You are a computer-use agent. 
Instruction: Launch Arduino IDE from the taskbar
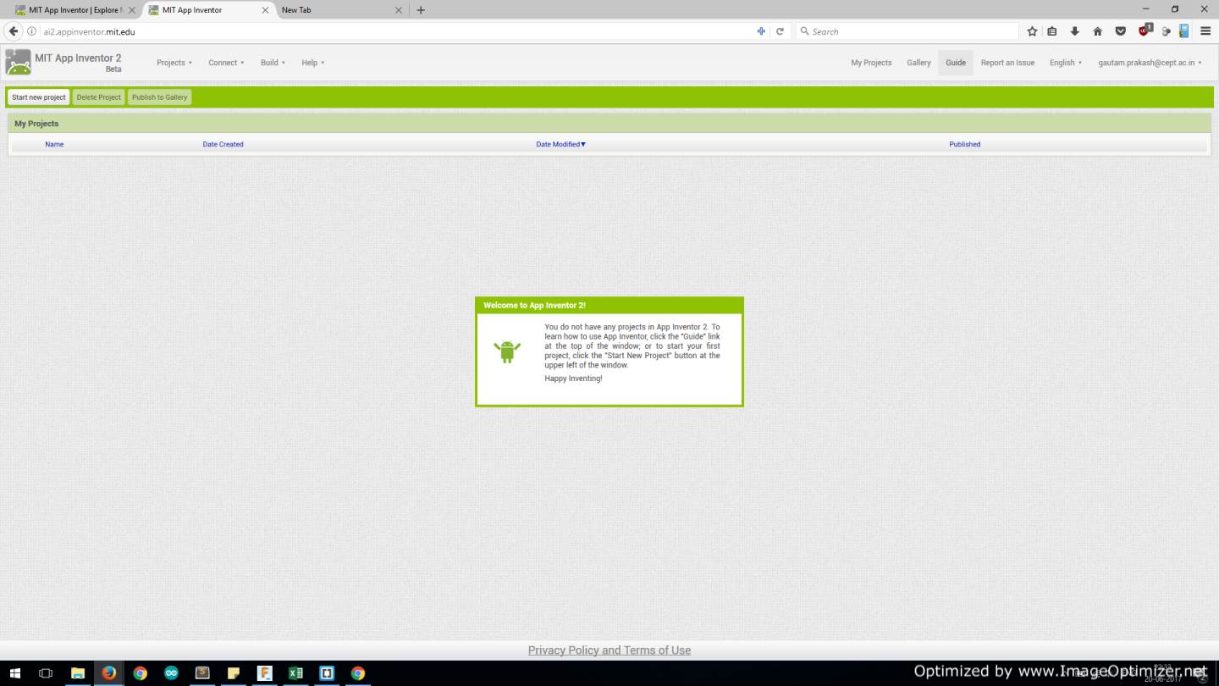coord(171,673)
